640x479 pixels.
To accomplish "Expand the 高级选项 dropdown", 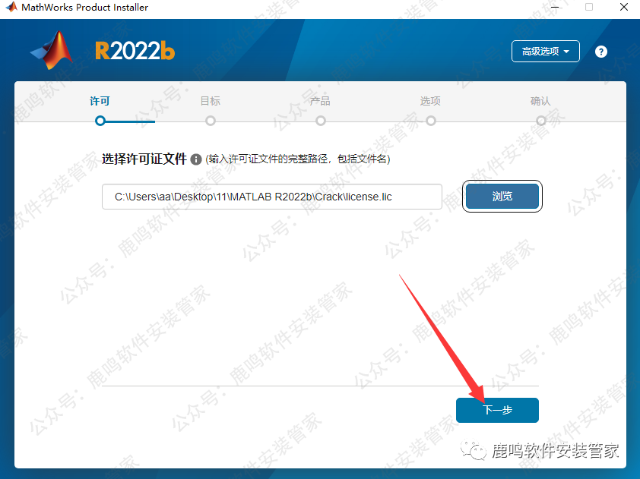I will (545, 52).
